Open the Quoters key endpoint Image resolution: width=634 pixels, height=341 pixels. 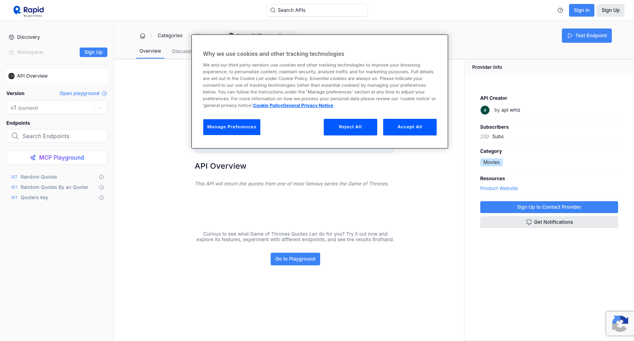tap(34, 198)
